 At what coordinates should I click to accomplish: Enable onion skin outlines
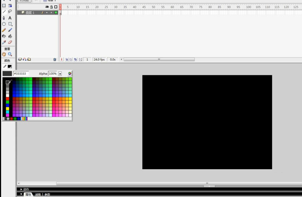71,59
